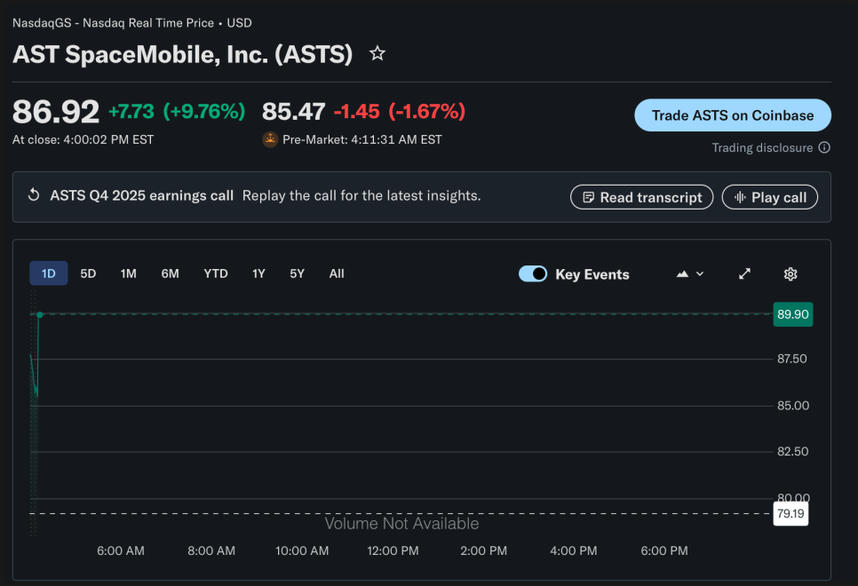Add ASTS to watchlist with star icon
858x586 pixels.
click(377, 54)
